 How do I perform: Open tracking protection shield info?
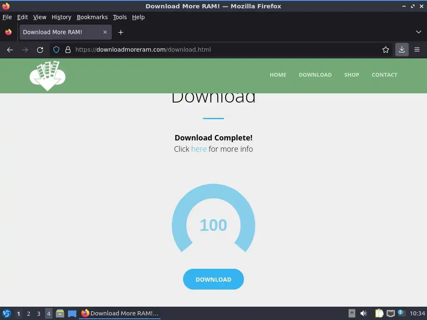(x=56, y=50)
